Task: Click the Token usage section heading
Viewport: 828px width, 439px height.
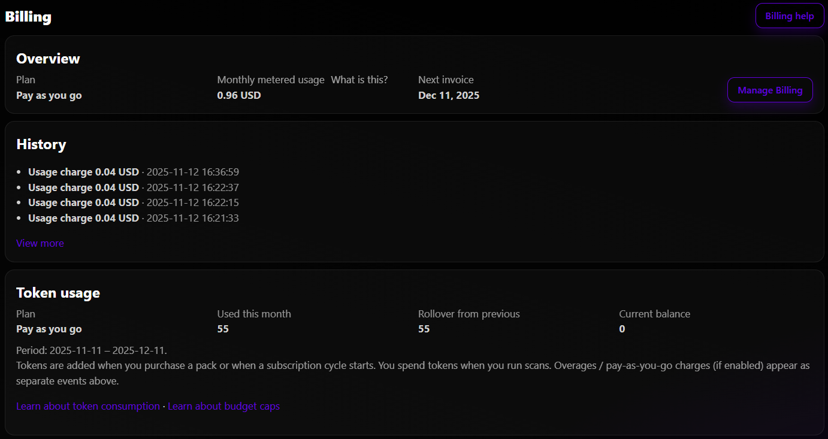Action: 58,292
